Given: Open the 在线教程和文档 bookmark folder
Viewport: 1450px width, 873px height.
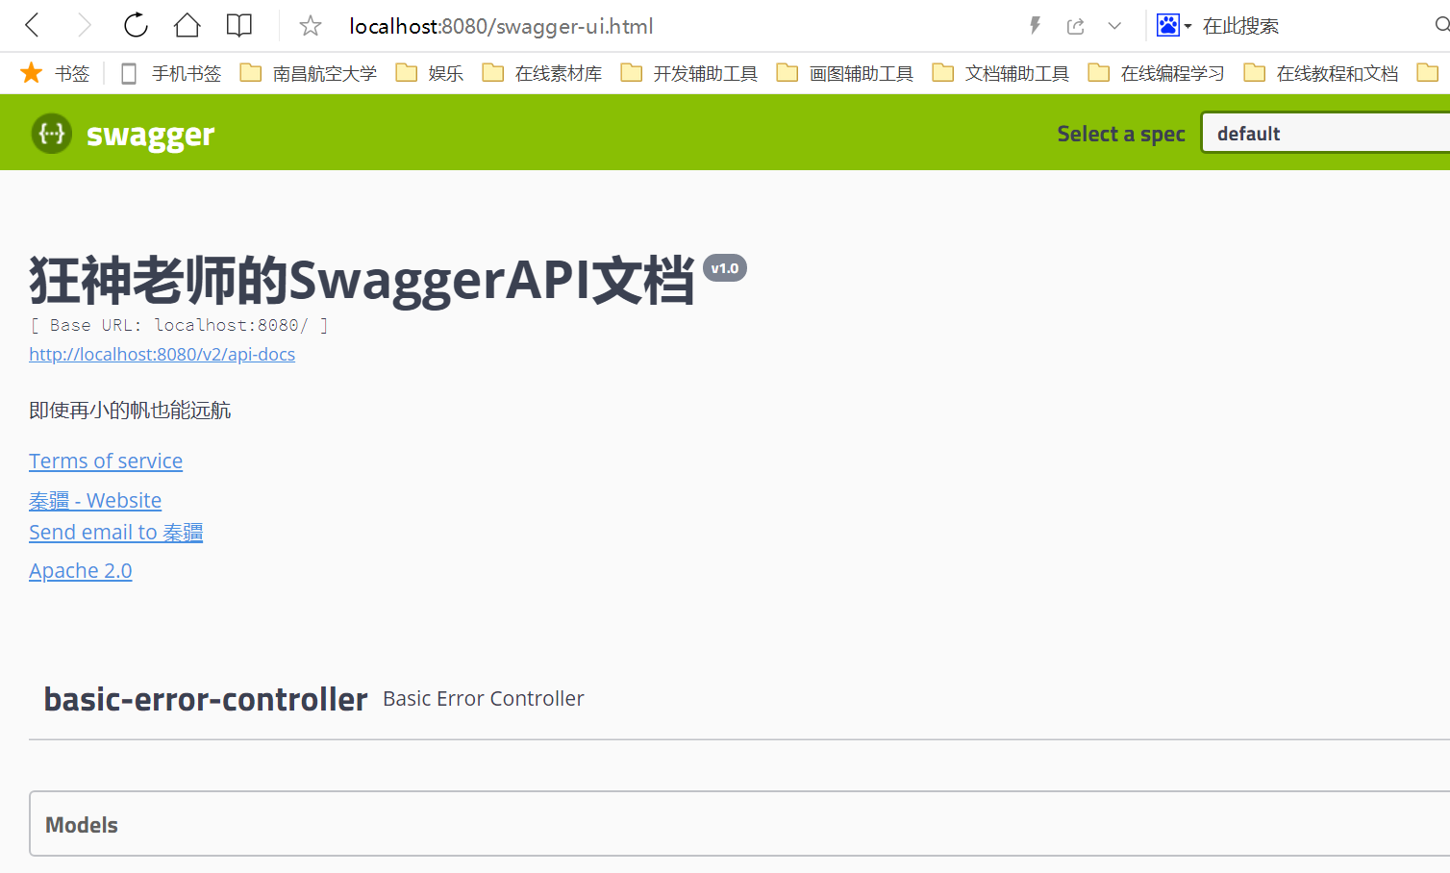Looking at the screenshot, I should (1321, 73).
